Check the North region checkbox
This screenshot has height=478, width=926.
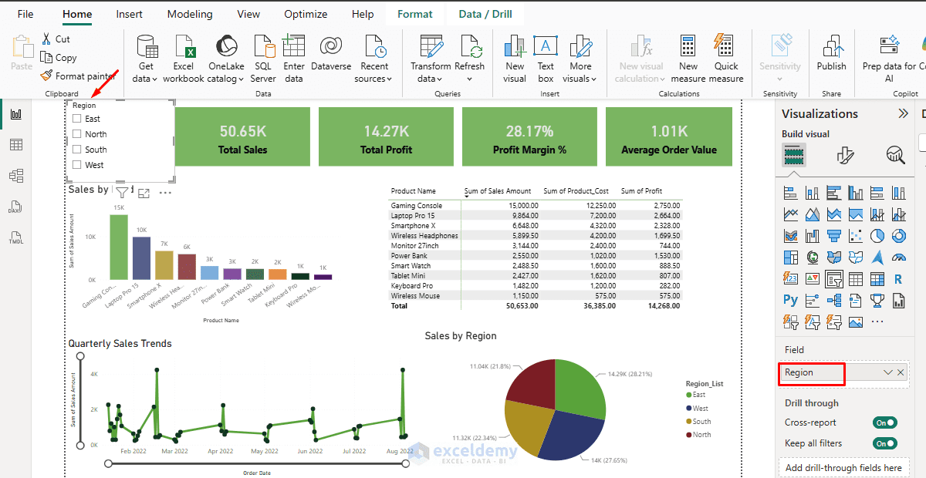pos(76,134)
